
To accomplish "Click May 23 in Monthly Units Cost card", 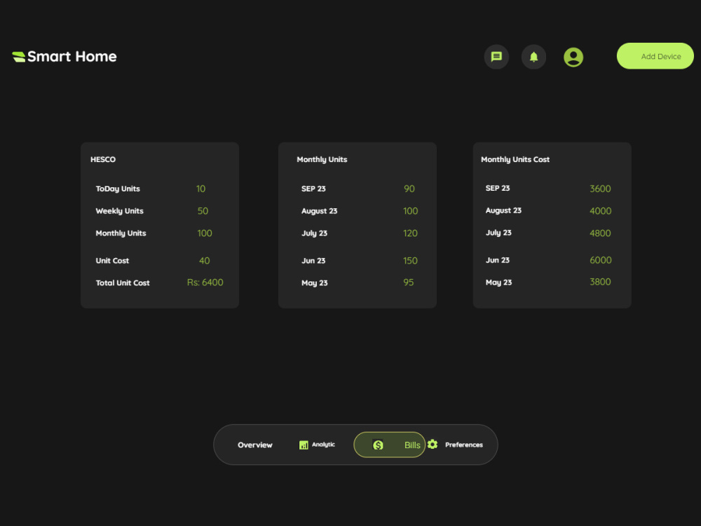I will [498, 282].
